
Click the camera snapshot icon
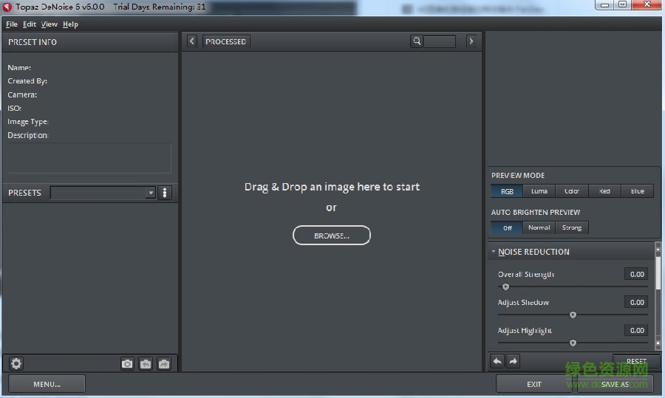127,364
